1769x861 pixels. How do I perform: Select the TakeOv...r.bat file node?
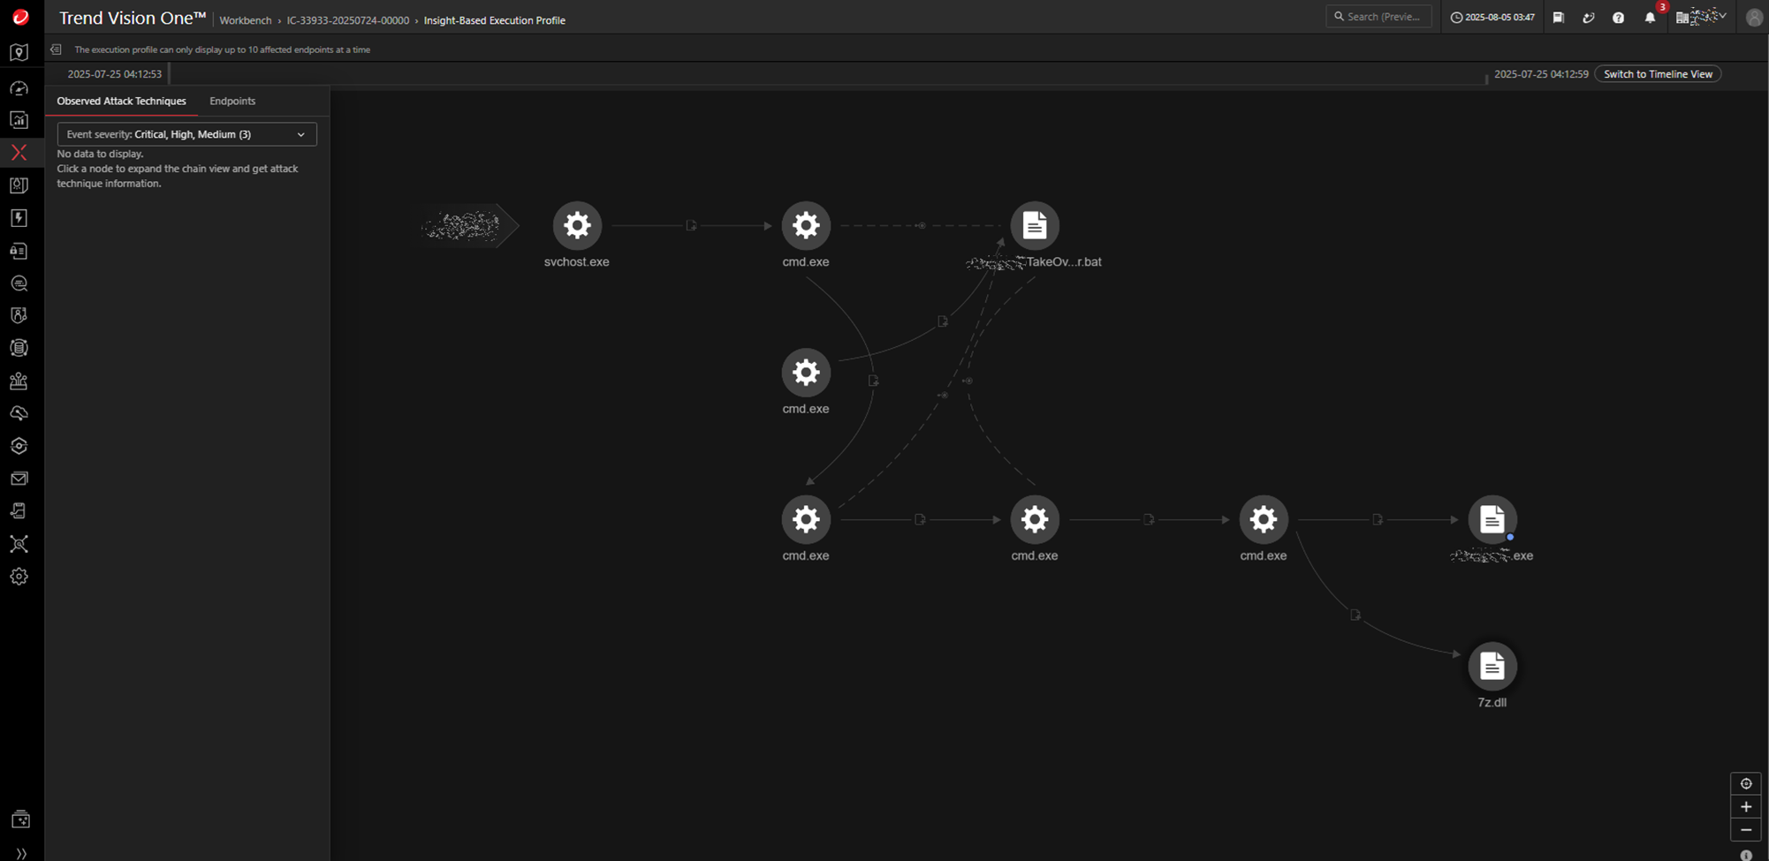[1035, 226]
